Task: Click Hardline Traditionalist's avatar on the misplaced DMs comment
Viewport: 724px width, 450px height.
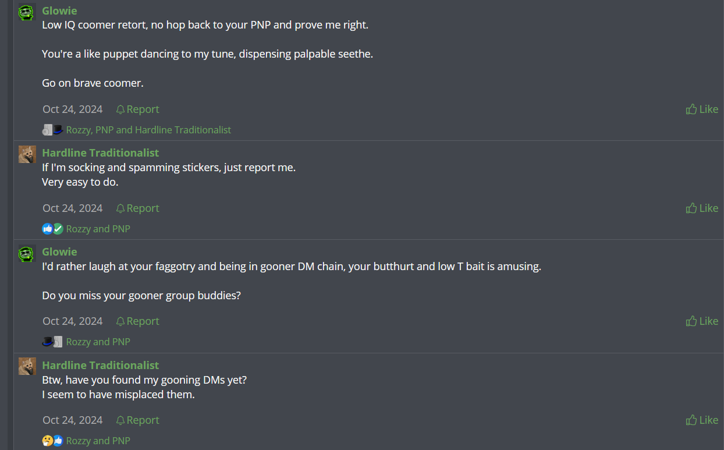Action: point(27,366)
